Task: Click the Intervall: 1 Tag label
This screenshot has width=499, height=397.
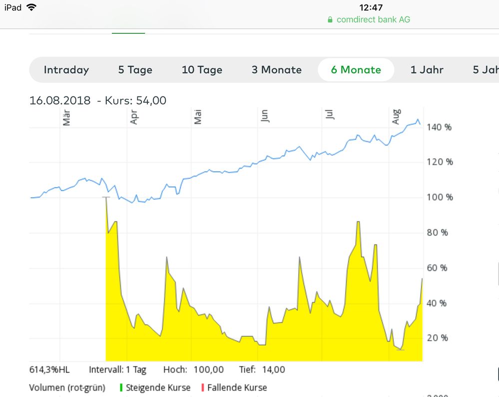Action: (x=117, y=370)
